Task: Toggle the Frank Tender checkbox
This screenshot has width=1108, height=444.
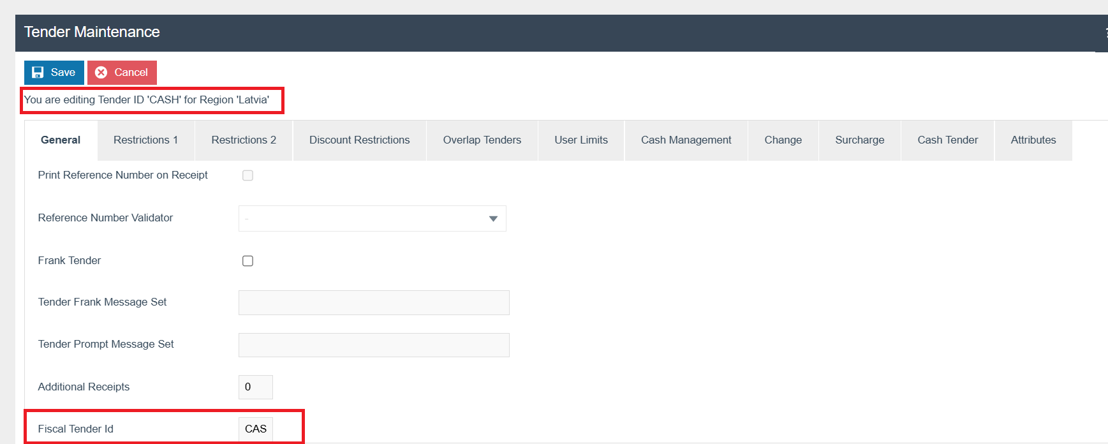Action: click(247, 261)
